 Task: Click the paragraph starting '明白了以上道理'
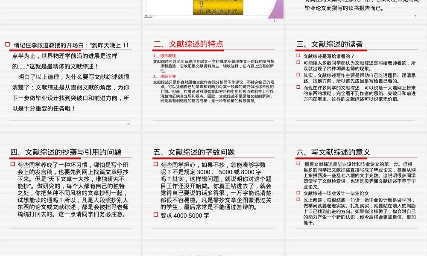tap(70, 93)
